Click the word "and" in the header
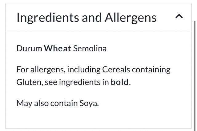This screenshot has width=197, height=131. click(x=91, y=18)
